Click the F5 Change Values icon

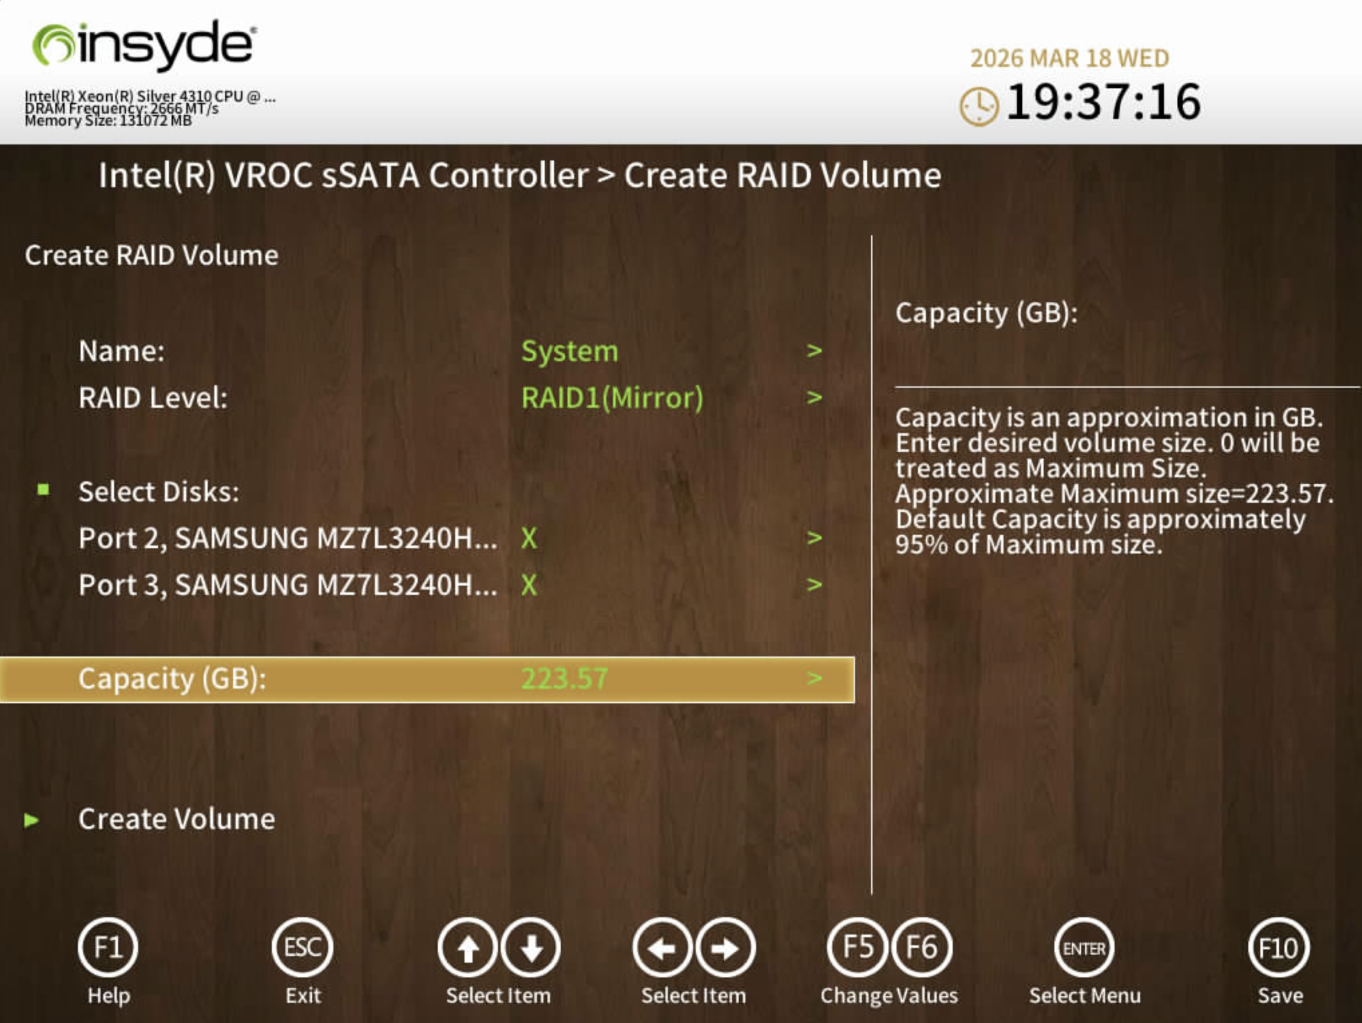point(858,947)
